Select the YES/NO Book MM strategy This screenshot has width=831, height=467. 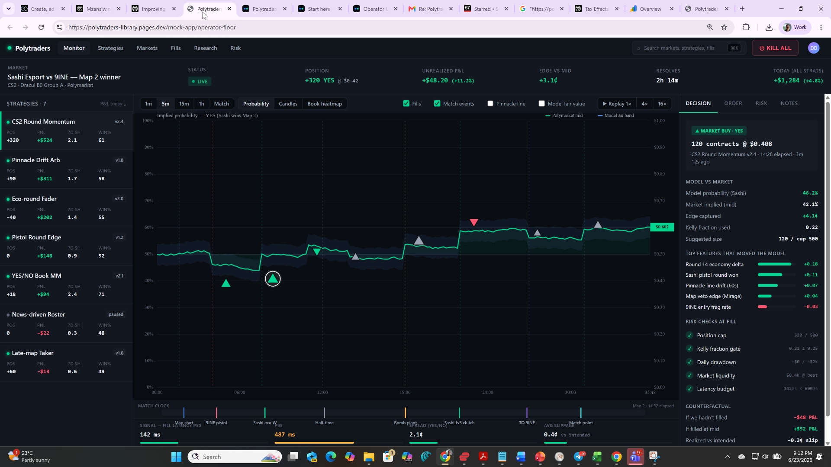coord(67,285)
